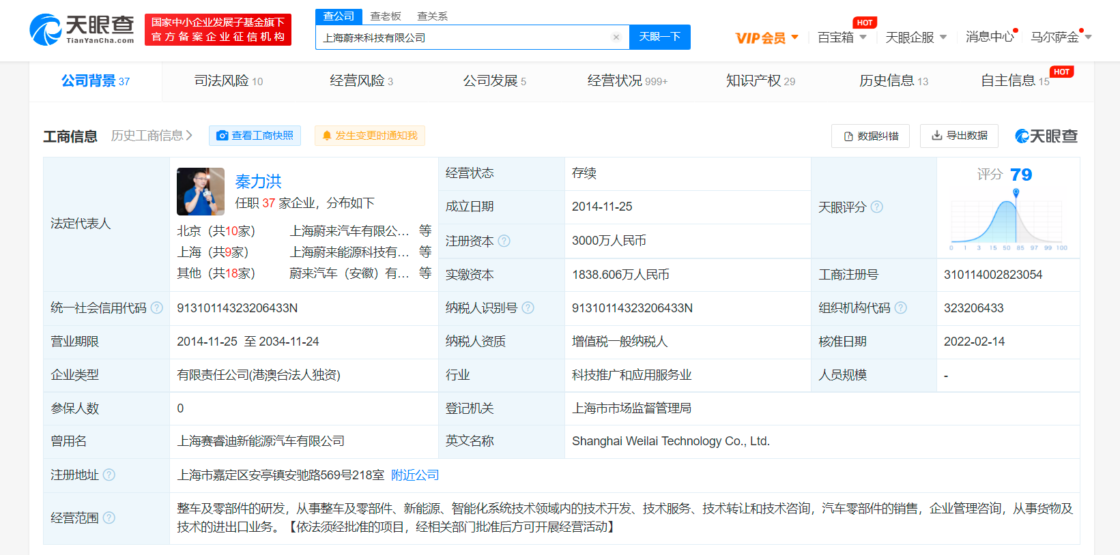This screenshot has height=555, width=1120.
Task: Open the 附近公司 link
Action: [x=415, y=475]
